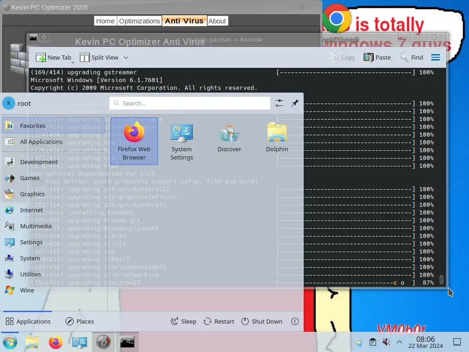Open Home tab in Kevin PC Optimizer
The image size is (469, 352).
tap(105, 21)
